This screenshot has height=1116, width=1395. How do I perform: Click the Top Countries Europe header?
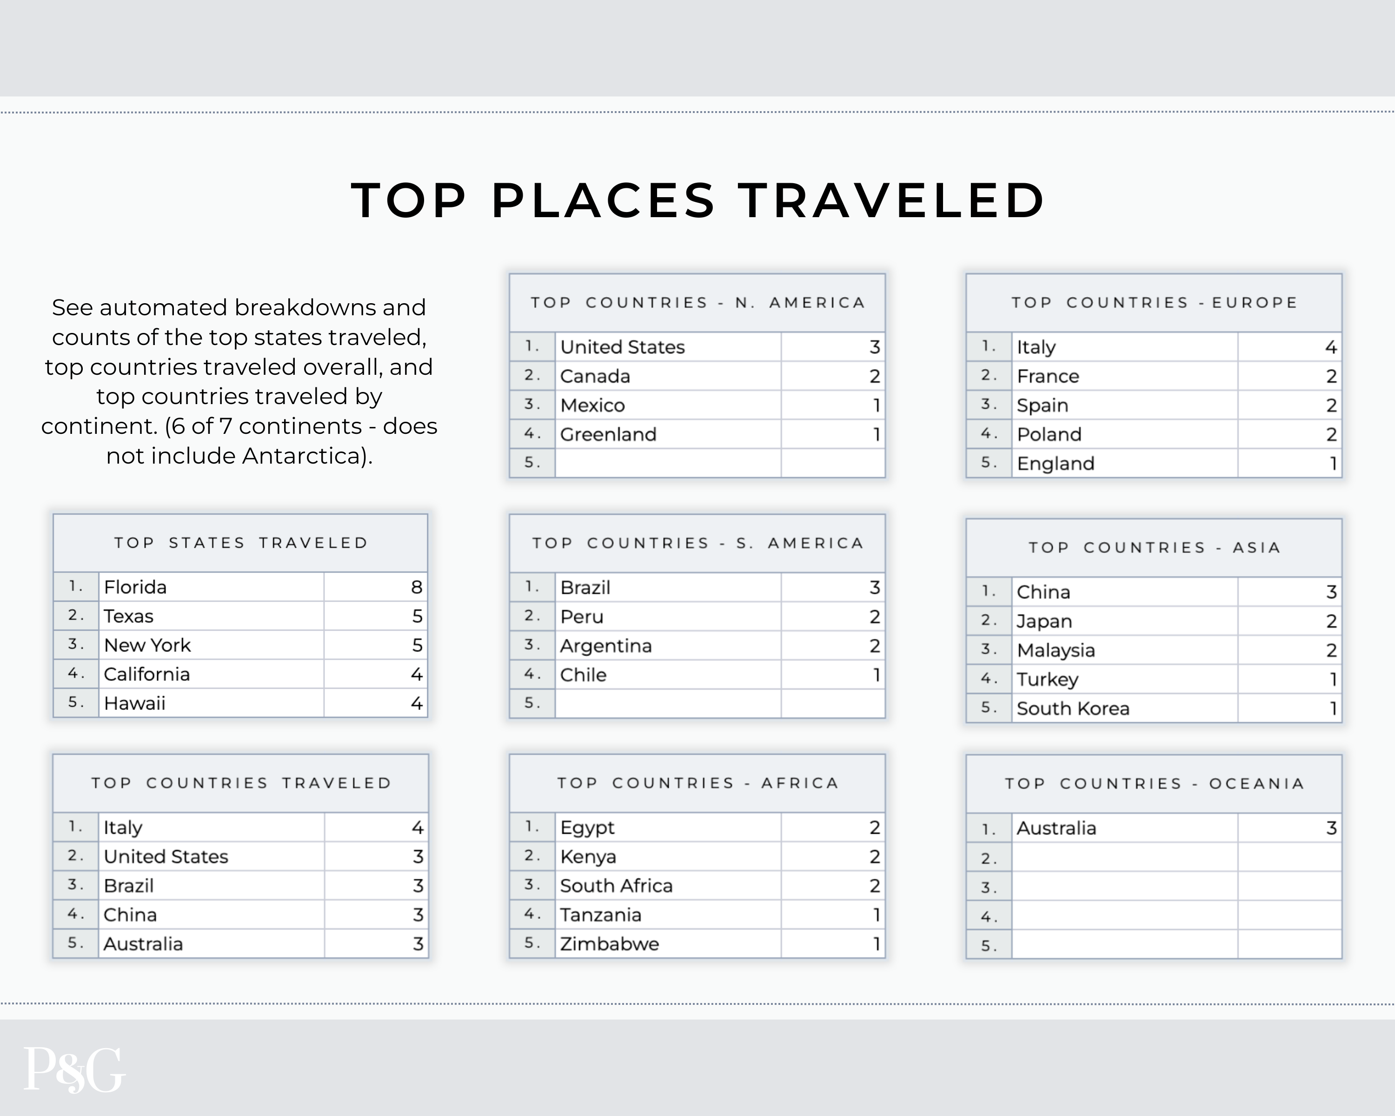click(1154, 303)
